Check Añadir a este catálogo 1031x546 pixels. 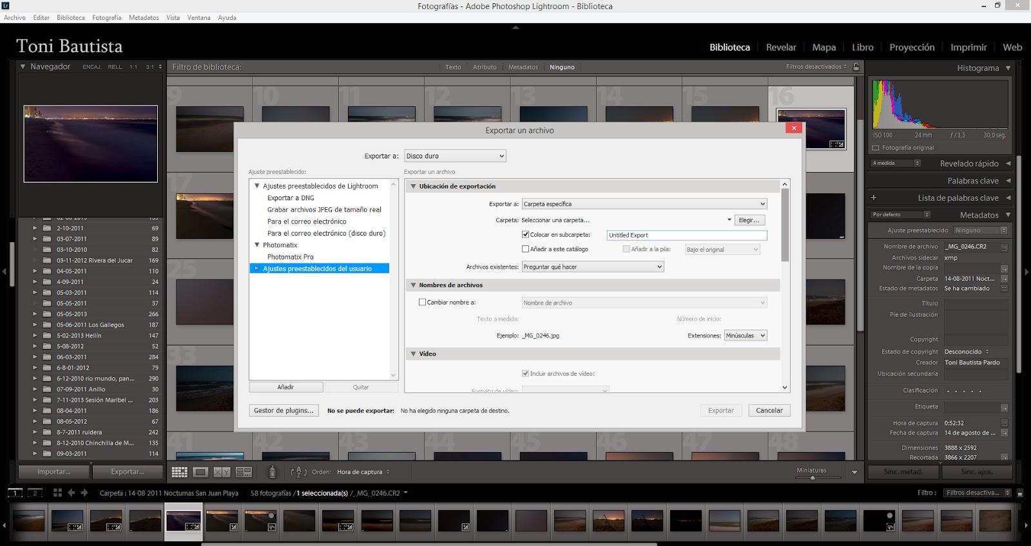pos(525,249)
